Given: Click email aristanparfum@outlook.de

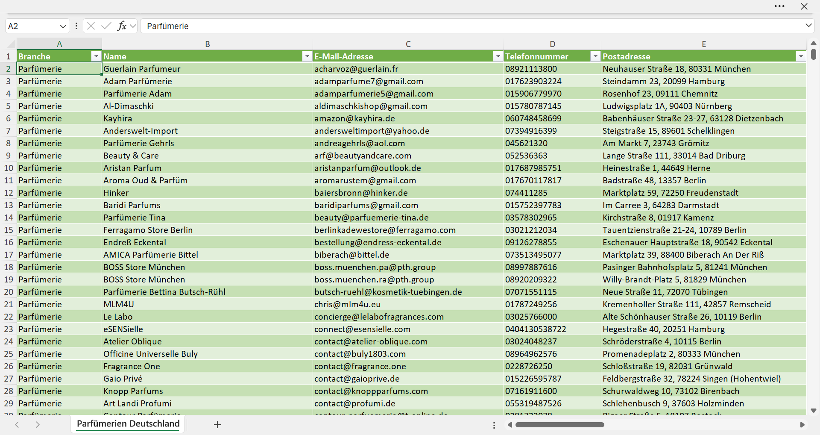Looking at the screenshot, I should pyautogui.click(x=408, y=168).
